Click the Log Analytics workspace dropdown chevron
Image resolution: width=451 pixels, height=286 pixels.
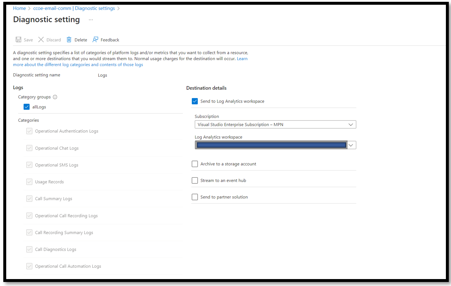[351, 145]
